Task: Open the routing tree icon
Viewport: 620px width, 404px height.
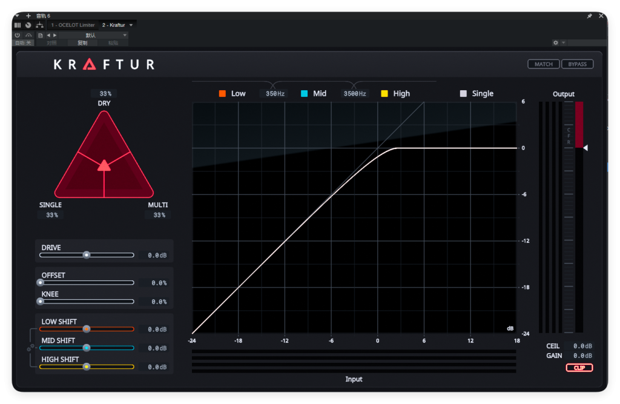Action: pos(39,25)
